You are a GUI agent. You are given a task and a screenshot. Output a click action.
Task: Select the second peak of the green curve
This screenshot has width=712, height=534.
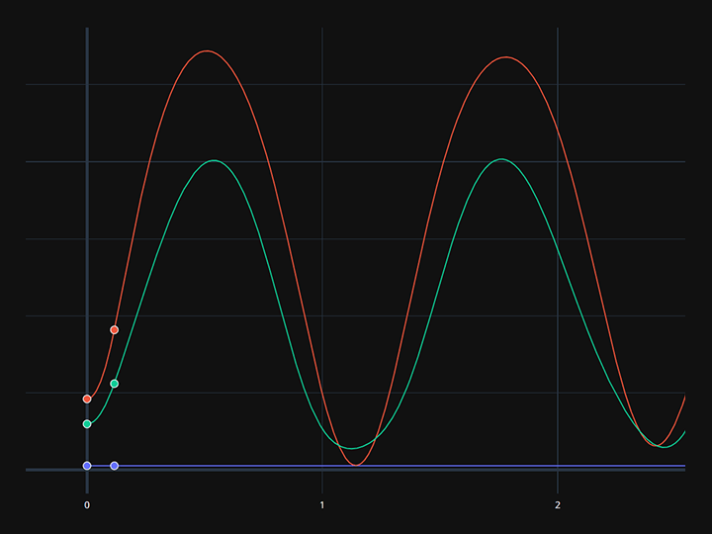501,159
